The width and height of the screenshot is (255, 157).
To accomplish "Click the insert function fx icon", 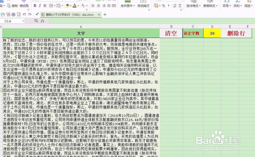I will point(43,21).
